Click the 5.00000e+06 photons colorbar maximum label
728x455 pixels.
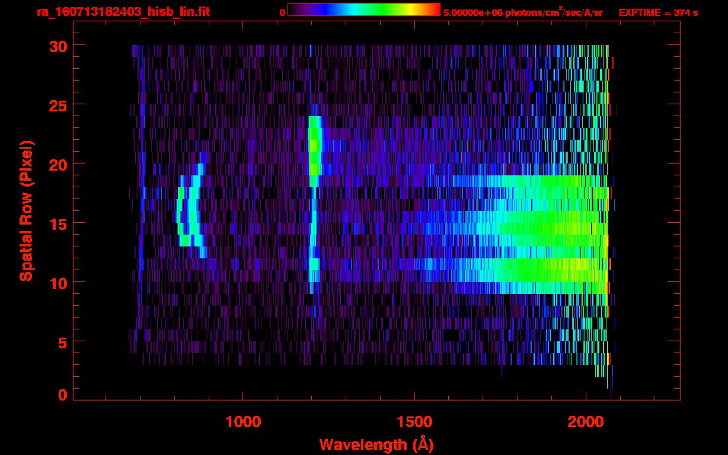coord(522,12)
